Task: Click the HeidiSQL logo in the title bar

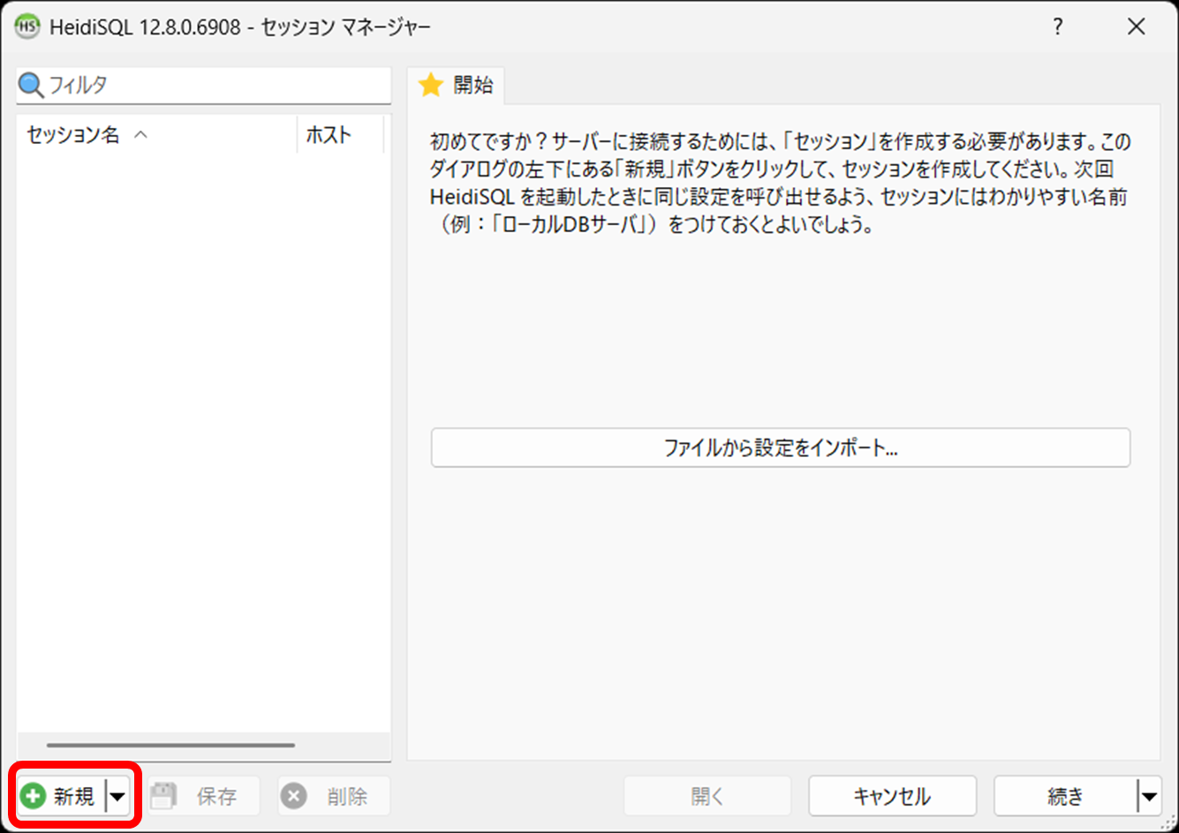Action: pos(25,26)
